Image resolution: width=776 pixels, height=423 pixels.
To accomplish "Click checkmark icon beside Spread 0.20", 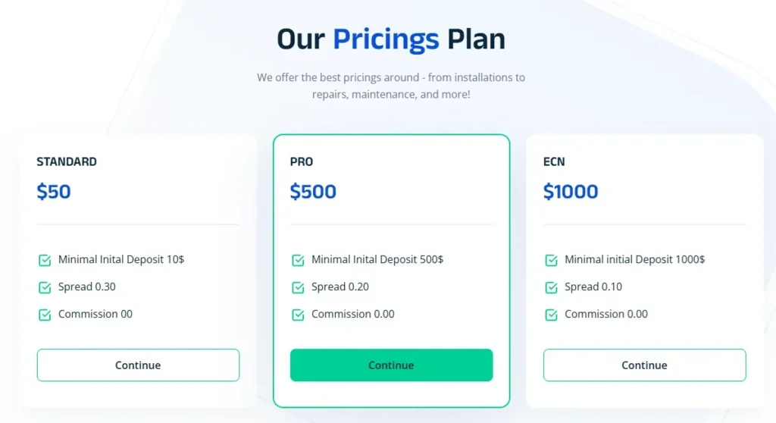I will coord(298,287).
